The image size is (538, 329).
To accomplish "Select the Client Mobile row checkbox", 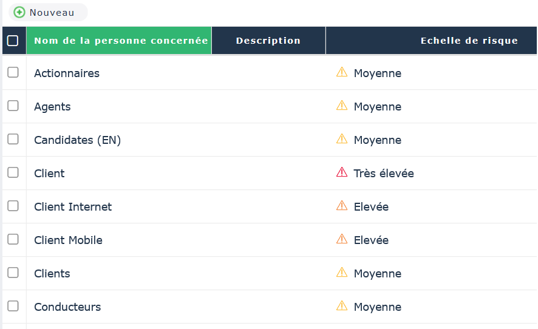I will pyautogui.click(x=13, y=239).
